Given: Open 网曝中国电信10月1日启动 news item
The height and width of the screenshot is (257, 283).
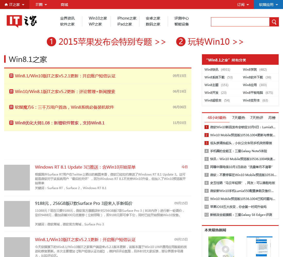Looking at the screenshot, I should (241, 167).
